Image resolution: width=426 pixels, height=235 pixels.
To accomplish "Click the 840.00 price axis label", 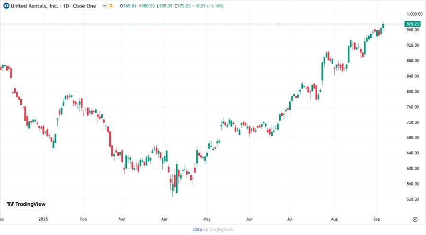I will point(413,76).
